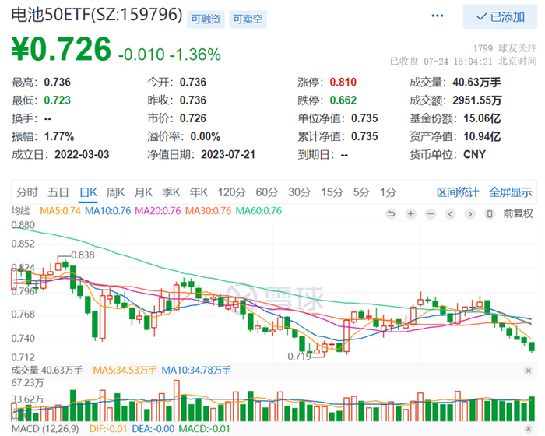Click the 溢价率 value 0.00%
545x436 pixels.
pos(206,136)
